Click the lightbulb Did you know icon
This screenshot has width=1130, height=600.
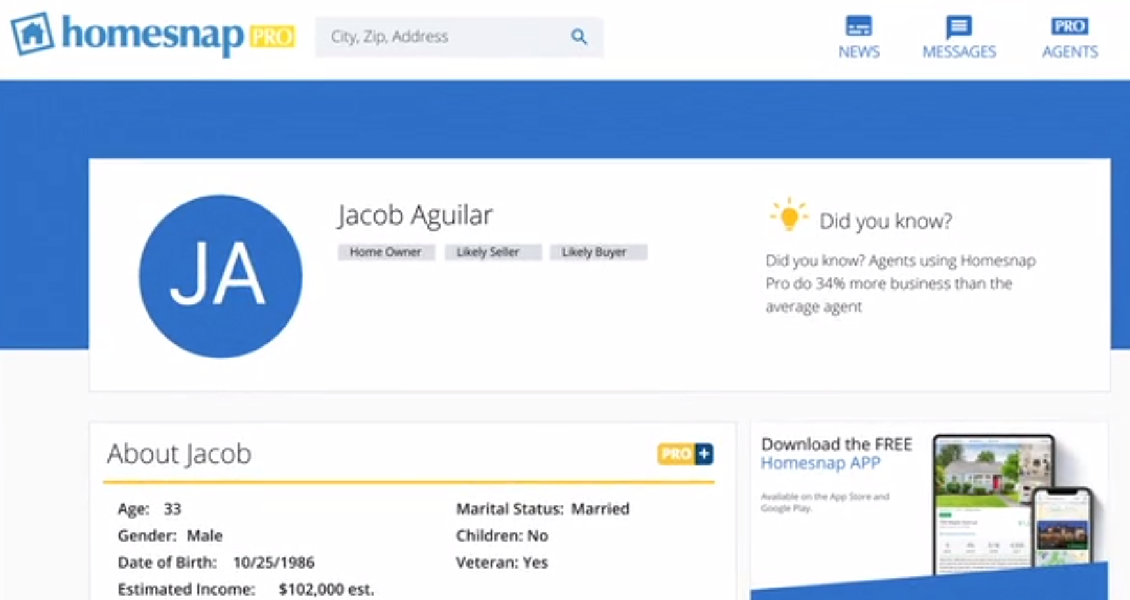pyautogui.click(x=788, y=216)
